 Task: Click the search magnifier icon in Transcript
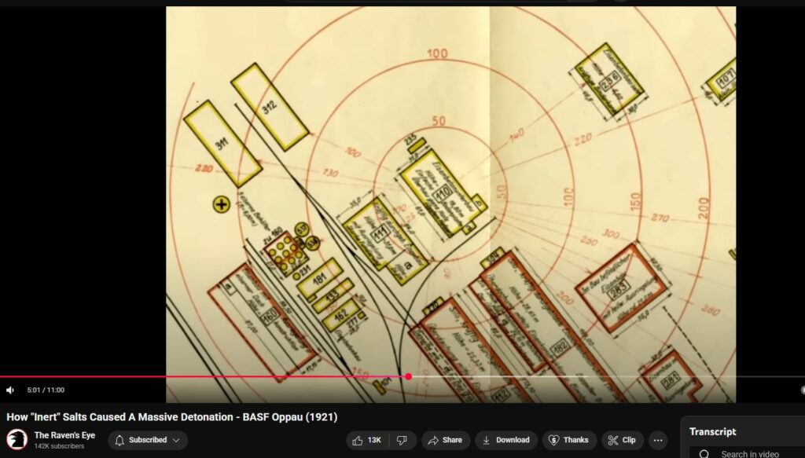pos(704,454)
